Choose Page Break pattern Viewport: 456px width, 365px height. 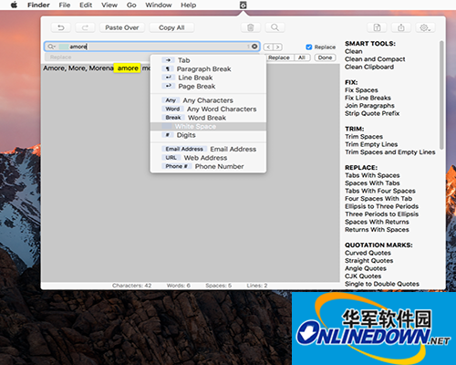coord(208,87)
